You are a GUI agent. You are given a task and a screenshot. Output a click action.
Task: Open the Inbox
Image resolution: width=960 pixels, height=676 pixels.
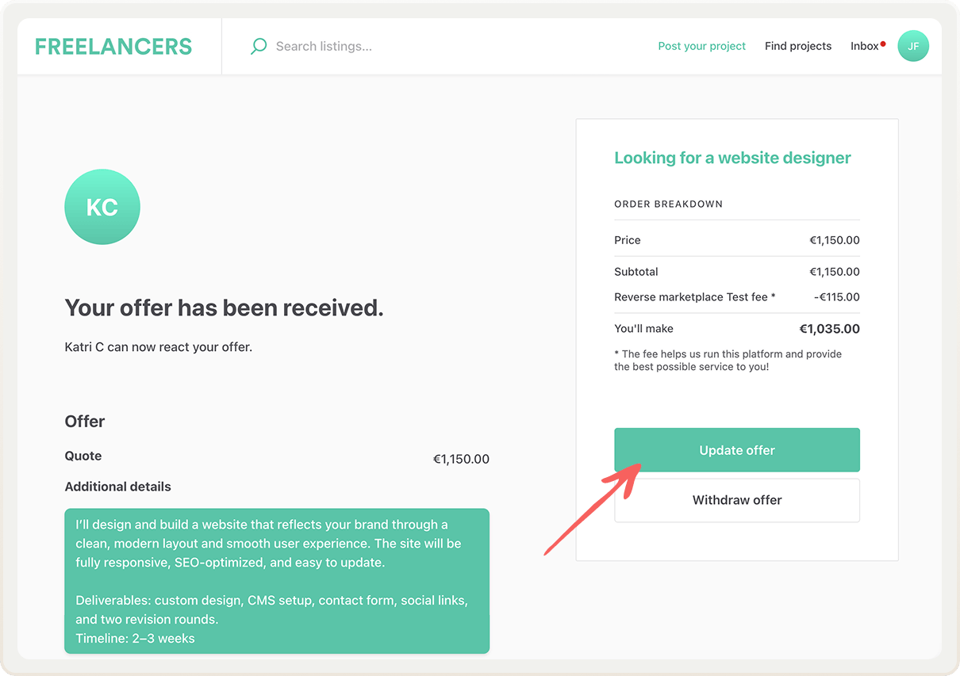(x=864, y=47)
